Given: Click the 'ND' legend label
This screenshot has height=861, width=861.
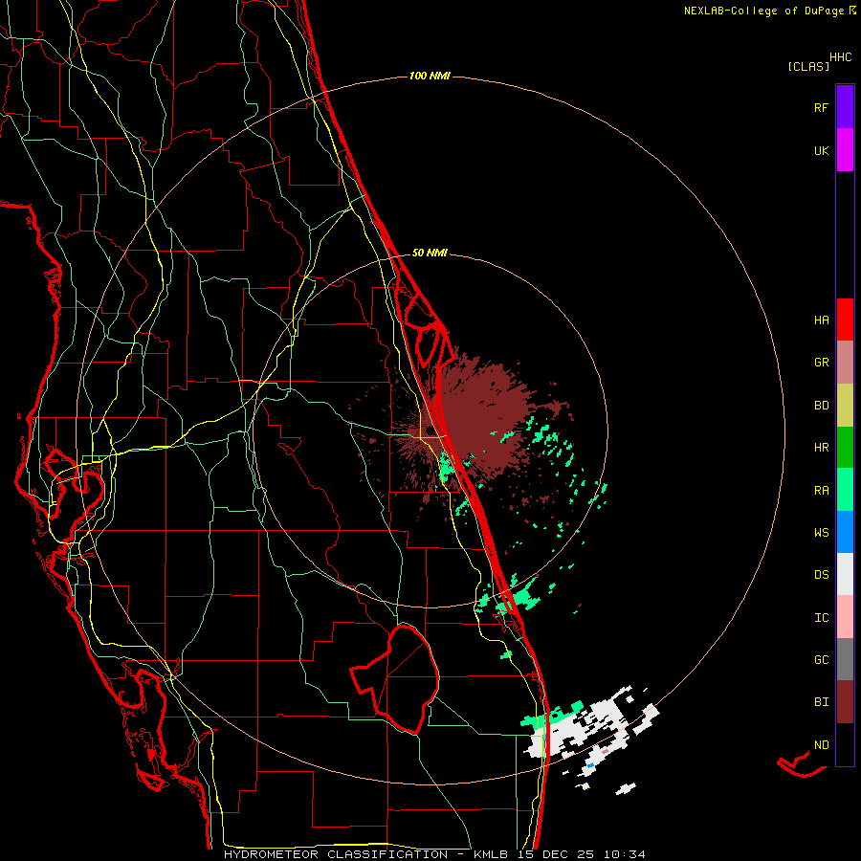Looking at the screenshot, I should point(821,745).
